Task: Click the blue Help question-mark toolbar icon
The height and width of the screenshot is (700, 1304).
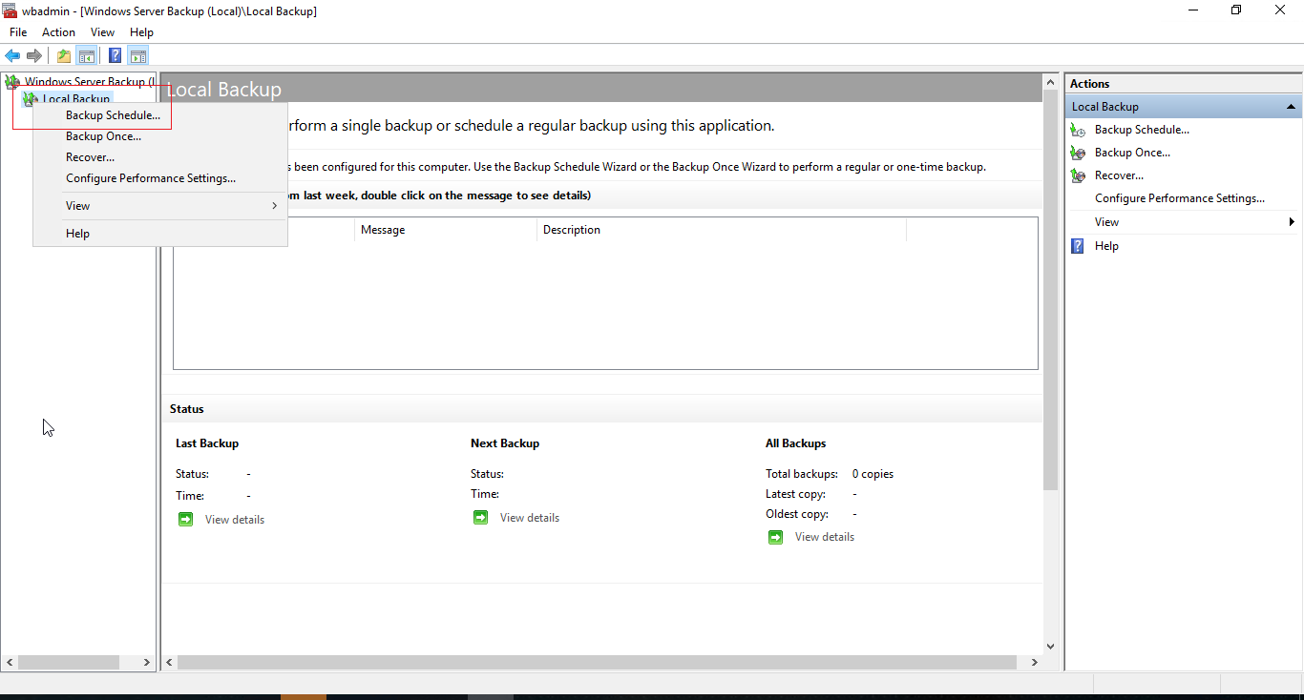Action: 116,55
